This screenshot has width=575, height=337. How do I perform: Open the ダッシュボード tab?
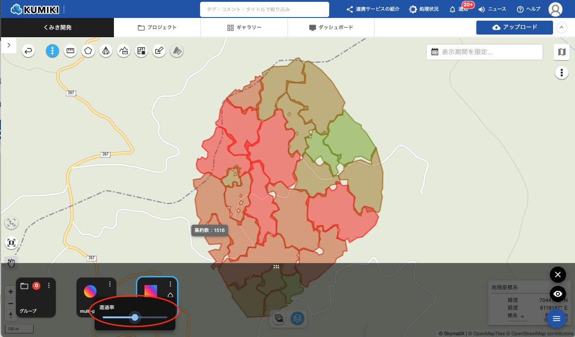tap(331, 27)
